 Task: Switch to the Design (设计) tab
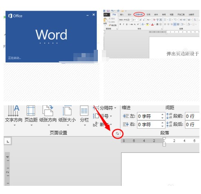(x=130, y=14)
